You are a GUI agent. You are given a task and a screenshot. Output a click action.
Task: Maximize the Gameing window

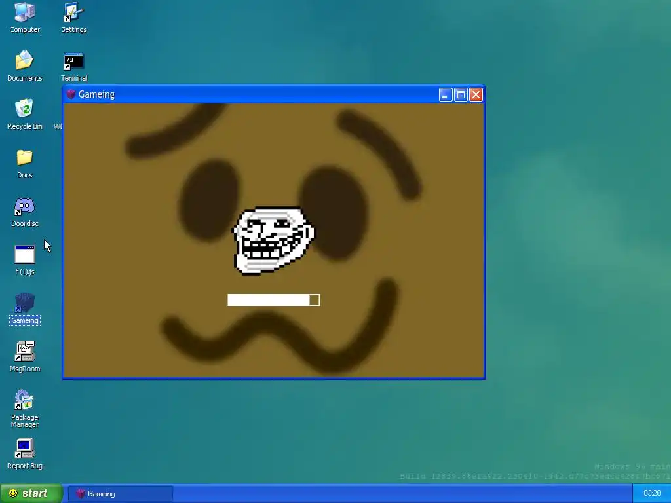pos(461,94)
